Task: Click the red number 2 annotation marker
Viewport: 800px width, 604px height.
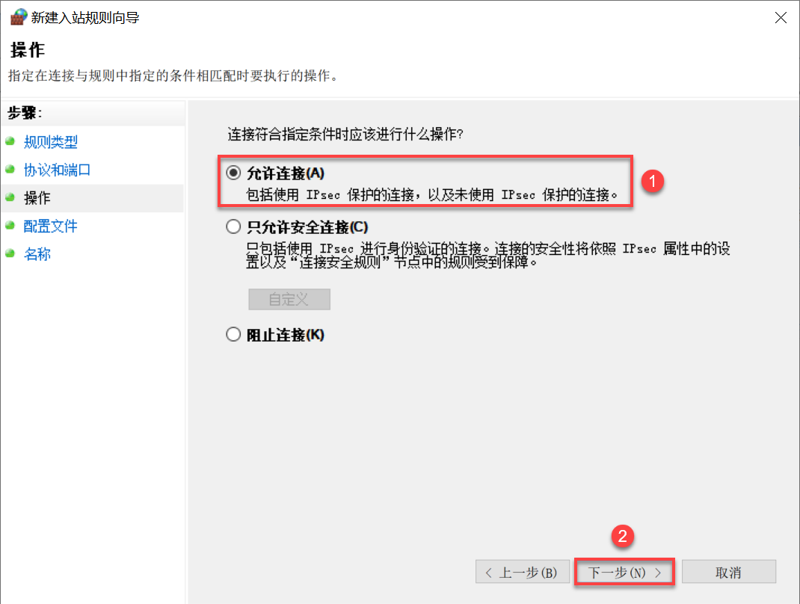Action: point(623,536)
